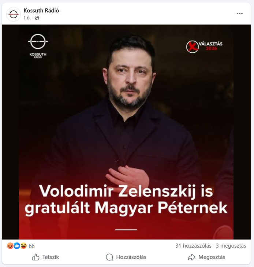Open the three-dot post options menu
The width and height of the screenshot is (254, 267).
[x=239, y=14]
